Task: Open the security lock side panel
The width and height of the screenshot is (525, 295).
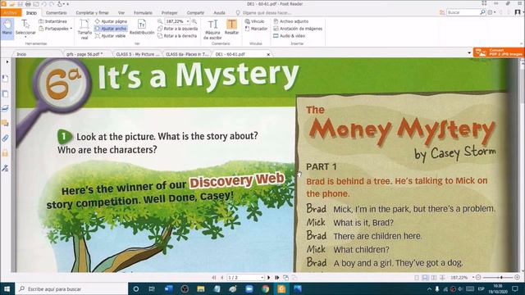Action: pos(5,153)
